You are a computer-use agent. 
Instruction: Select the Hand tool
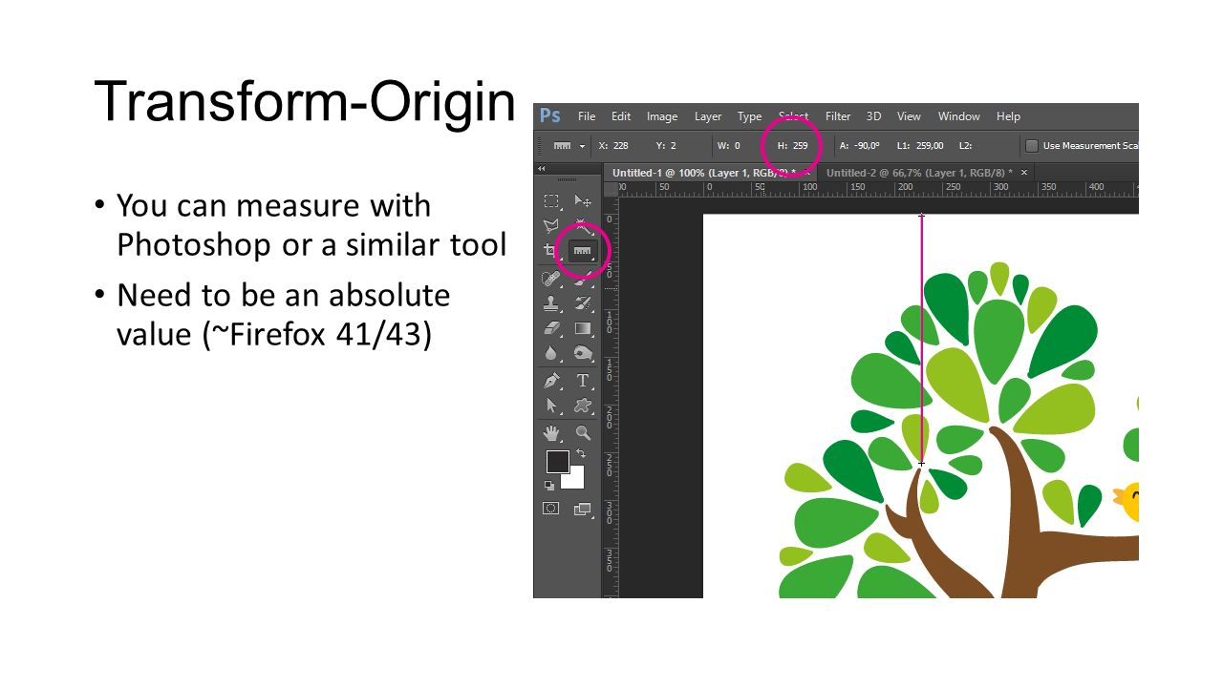pyautogui.click(x=551, y=433)
